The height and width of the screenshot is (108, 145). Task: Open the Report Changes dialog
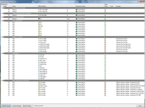click(x=27, y=106)
